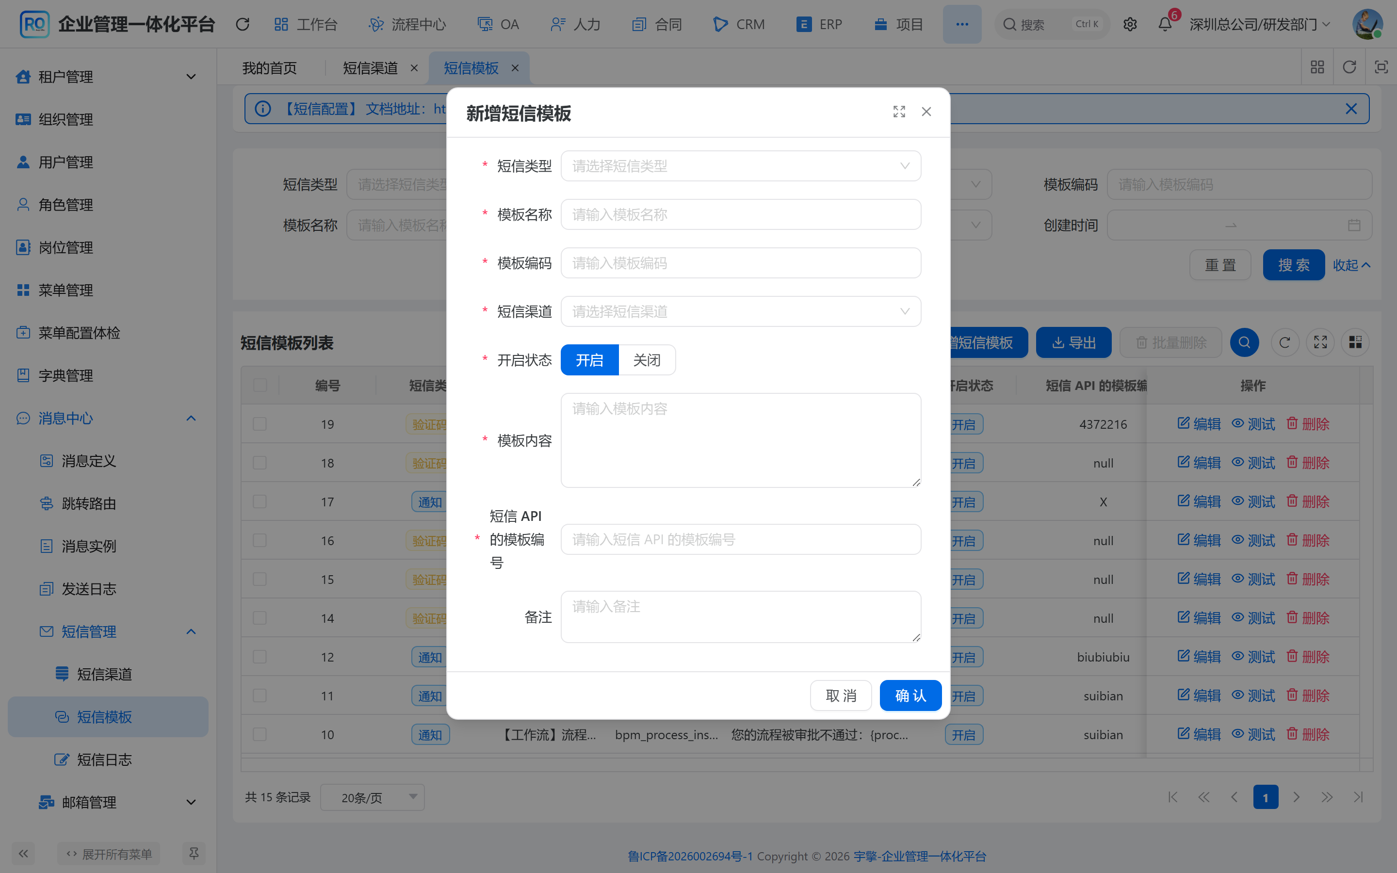Expand the 租户管理 menu

(107, 76)
